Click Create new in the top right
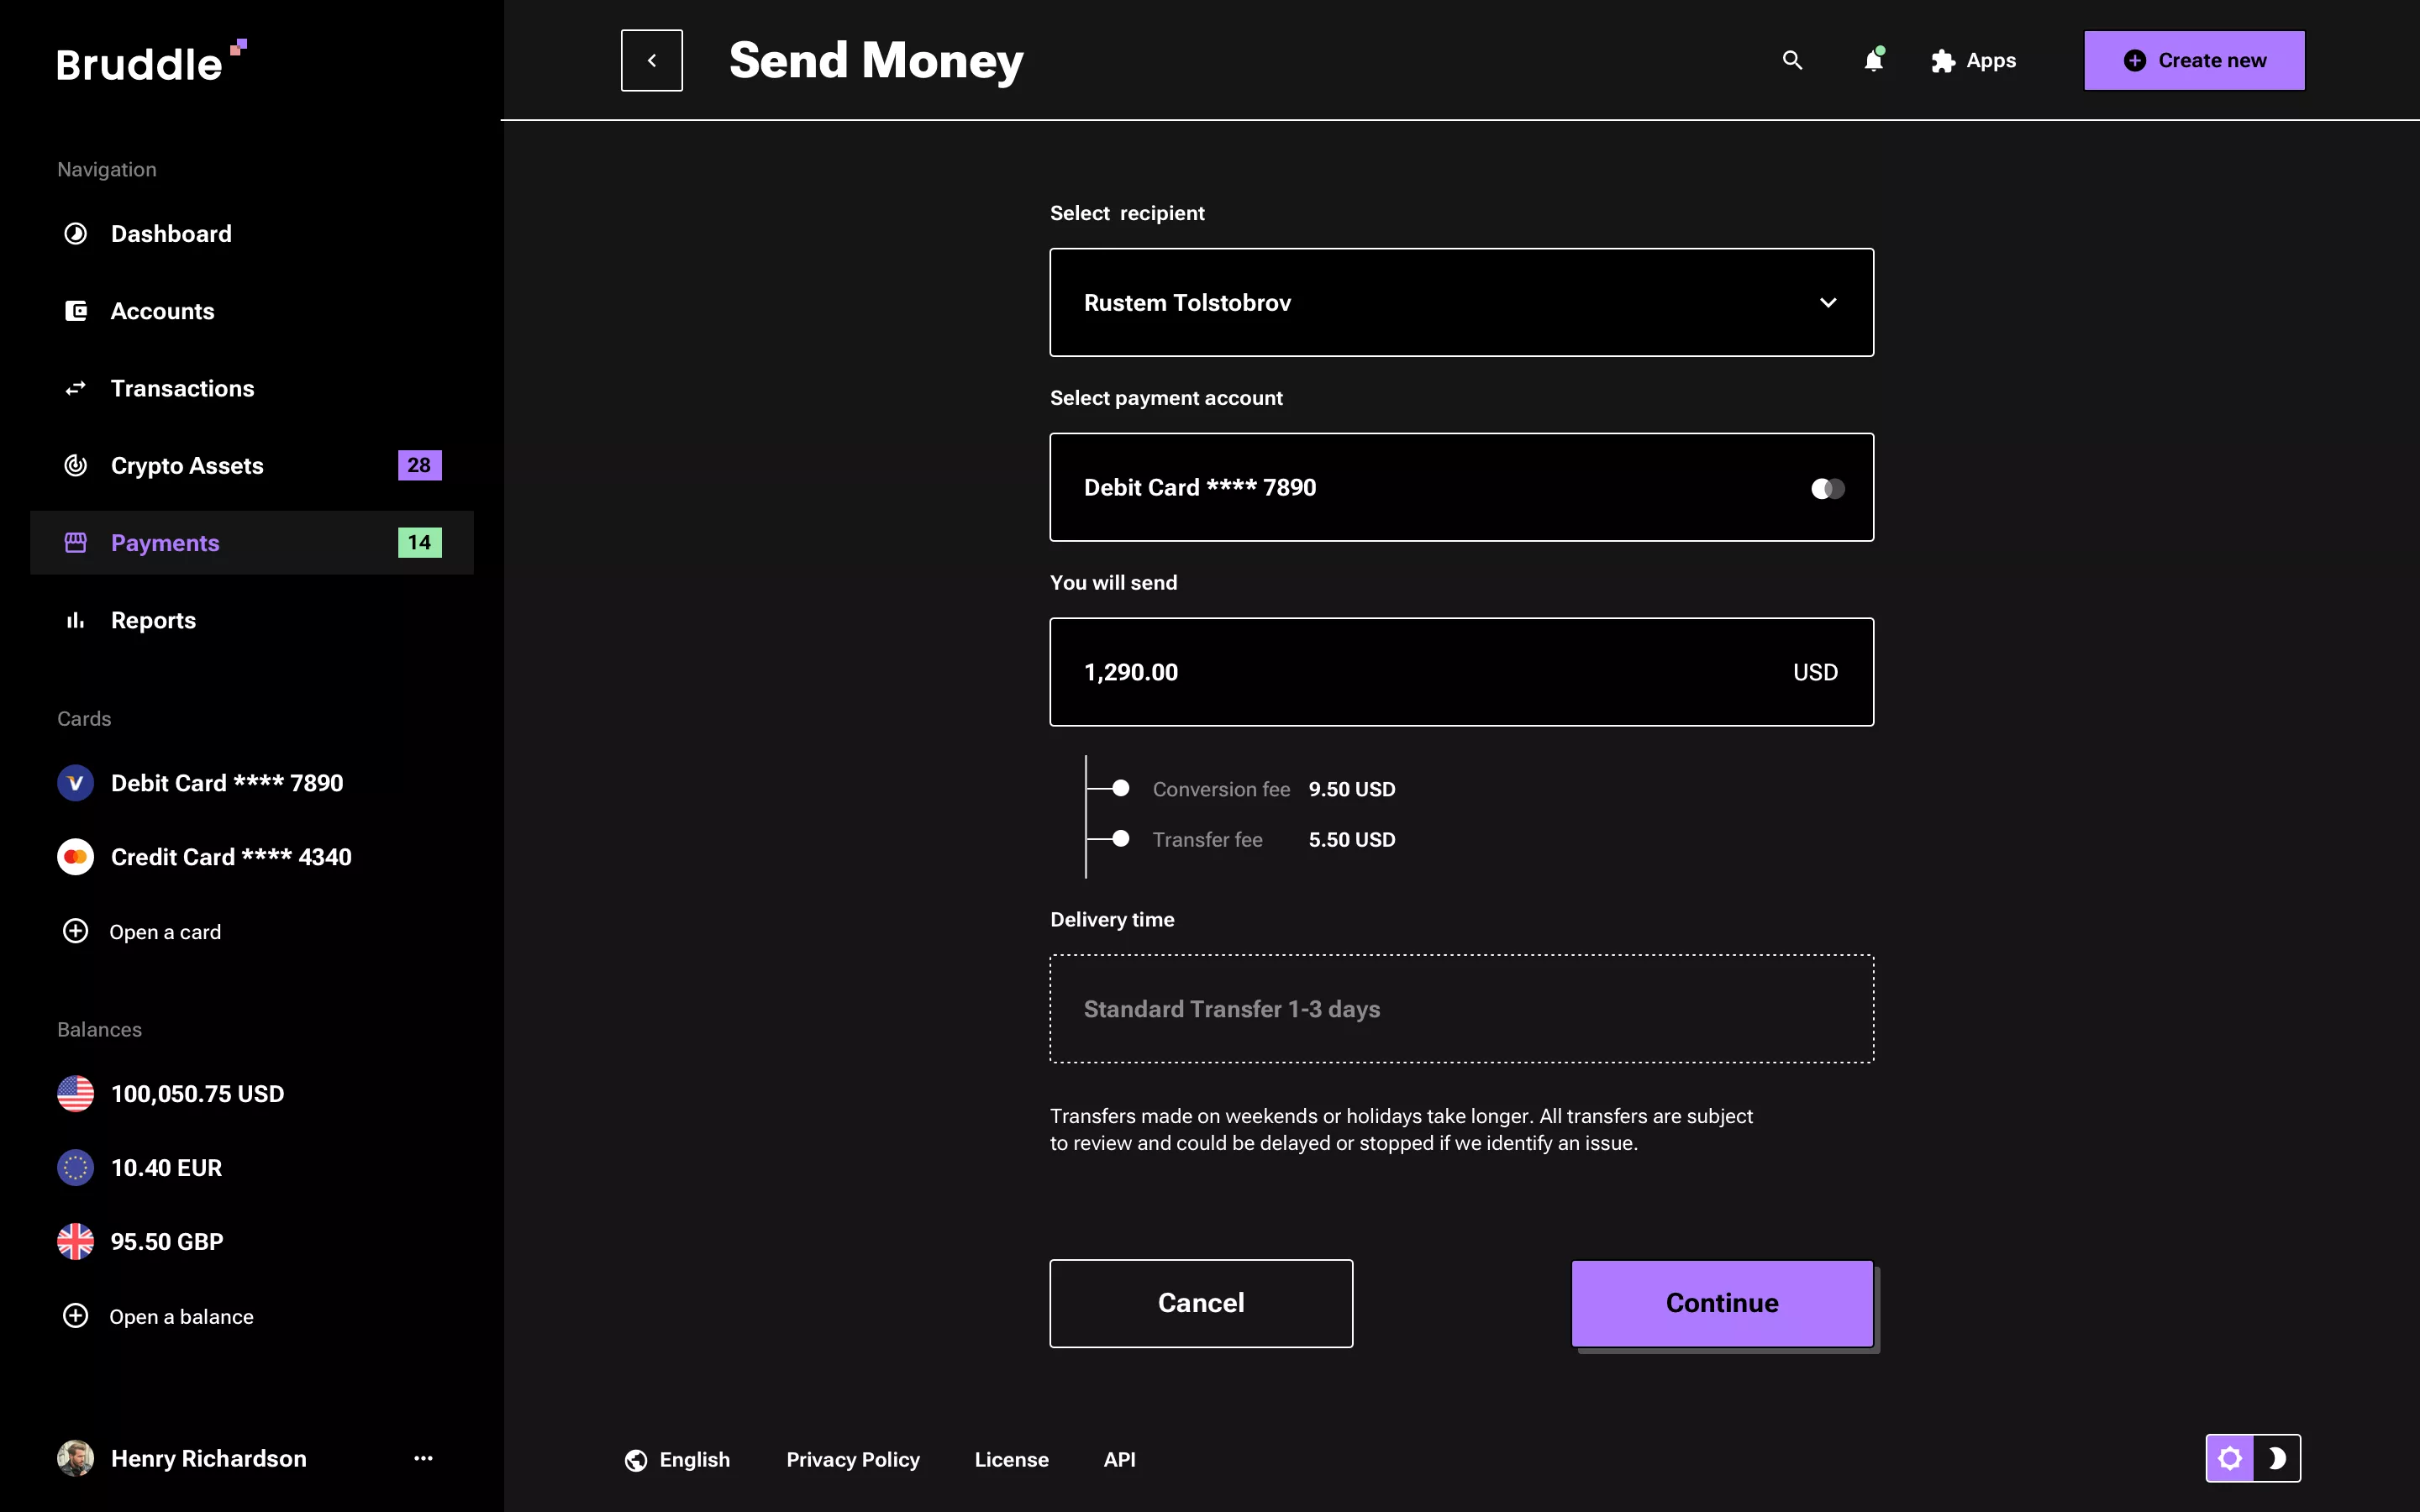The width and height of the screenshot is (2420, 1512). pos(2193,60)
